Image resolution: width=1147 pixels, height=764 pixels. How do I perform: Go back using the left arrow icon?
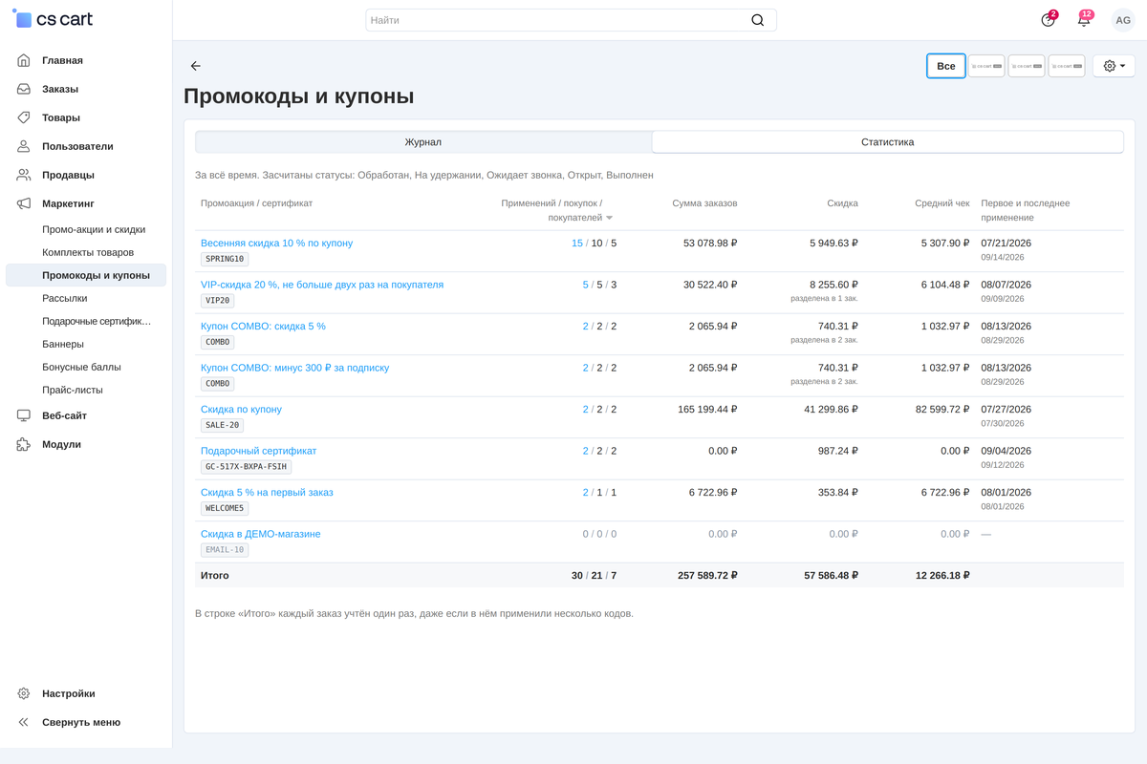click(196, 66)
